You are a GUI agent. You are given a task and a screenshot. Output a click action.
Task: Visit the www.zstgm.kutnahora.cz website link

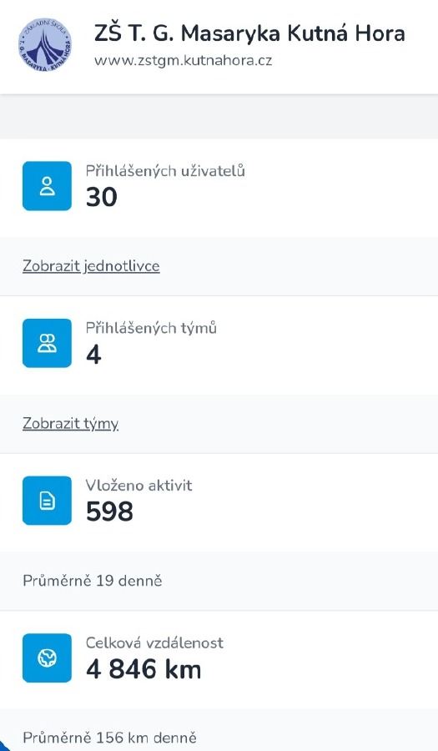coord(184,61)
